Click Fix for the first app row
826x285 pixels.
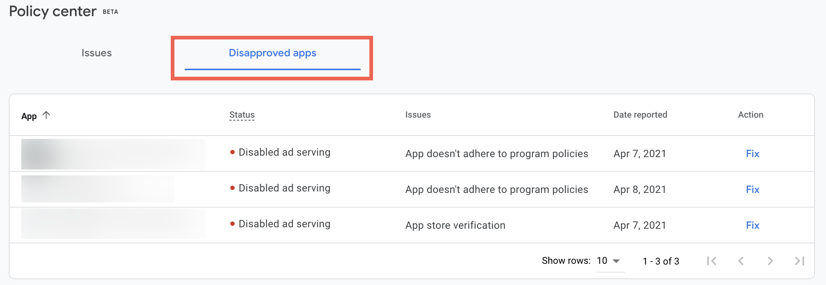click(752, 154)
